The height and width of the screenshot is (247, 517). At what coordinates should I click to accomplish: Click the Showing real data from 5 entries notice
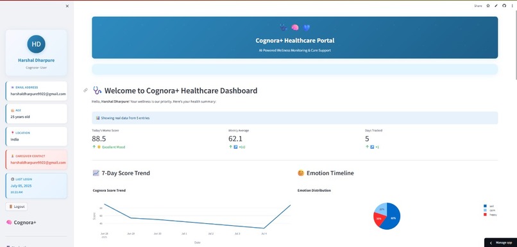tap(295, 118)
